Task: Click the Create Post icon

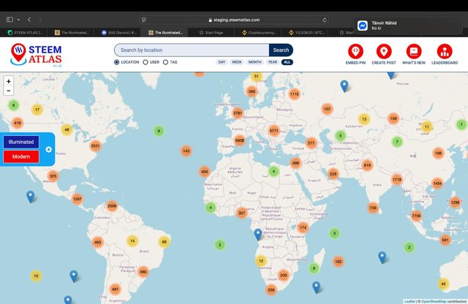Action: (383, 51)
